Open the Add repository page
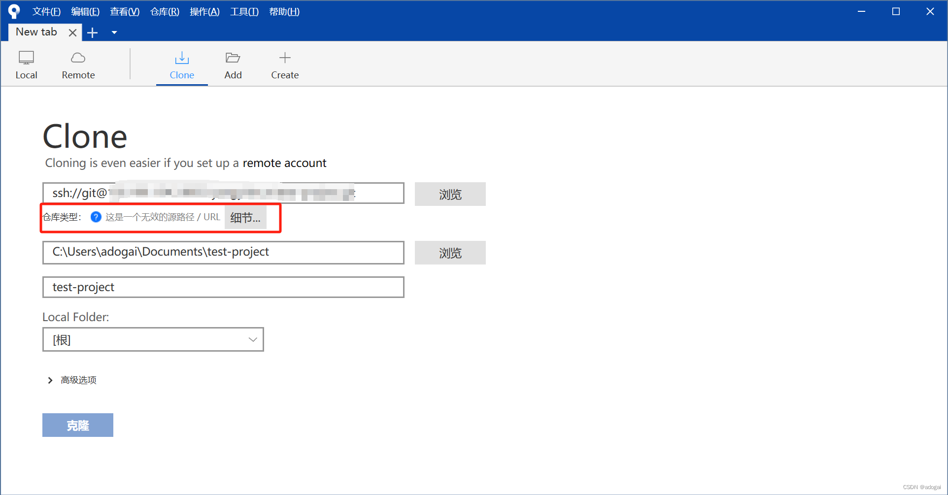The height and width of the screenshot is (495, 948). [x=233, y=65]
